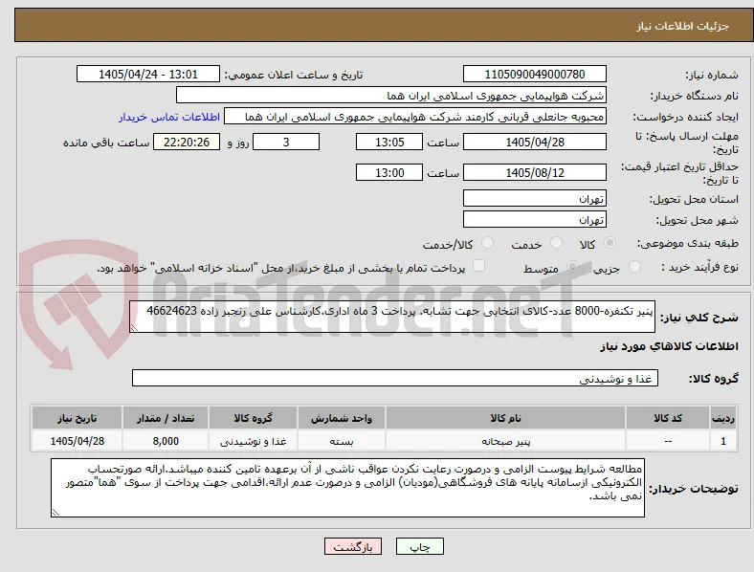The width and height of the screenshot is (754, 572).
Task: Click the goods group field غذا و نوشیدنی
Action: coord(395,378)
